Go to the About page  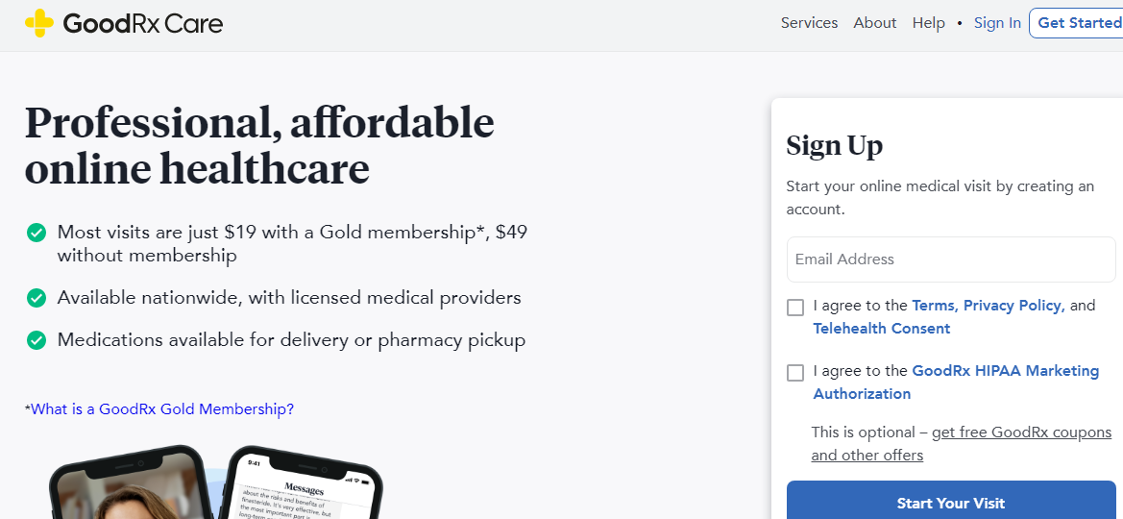pos(874,23)
